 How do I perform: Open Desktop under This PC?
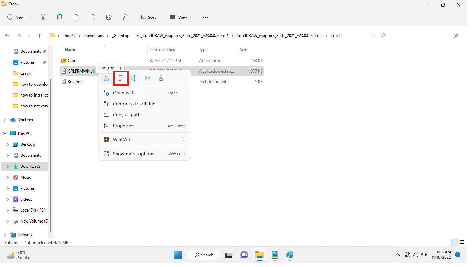click(27, 144)
